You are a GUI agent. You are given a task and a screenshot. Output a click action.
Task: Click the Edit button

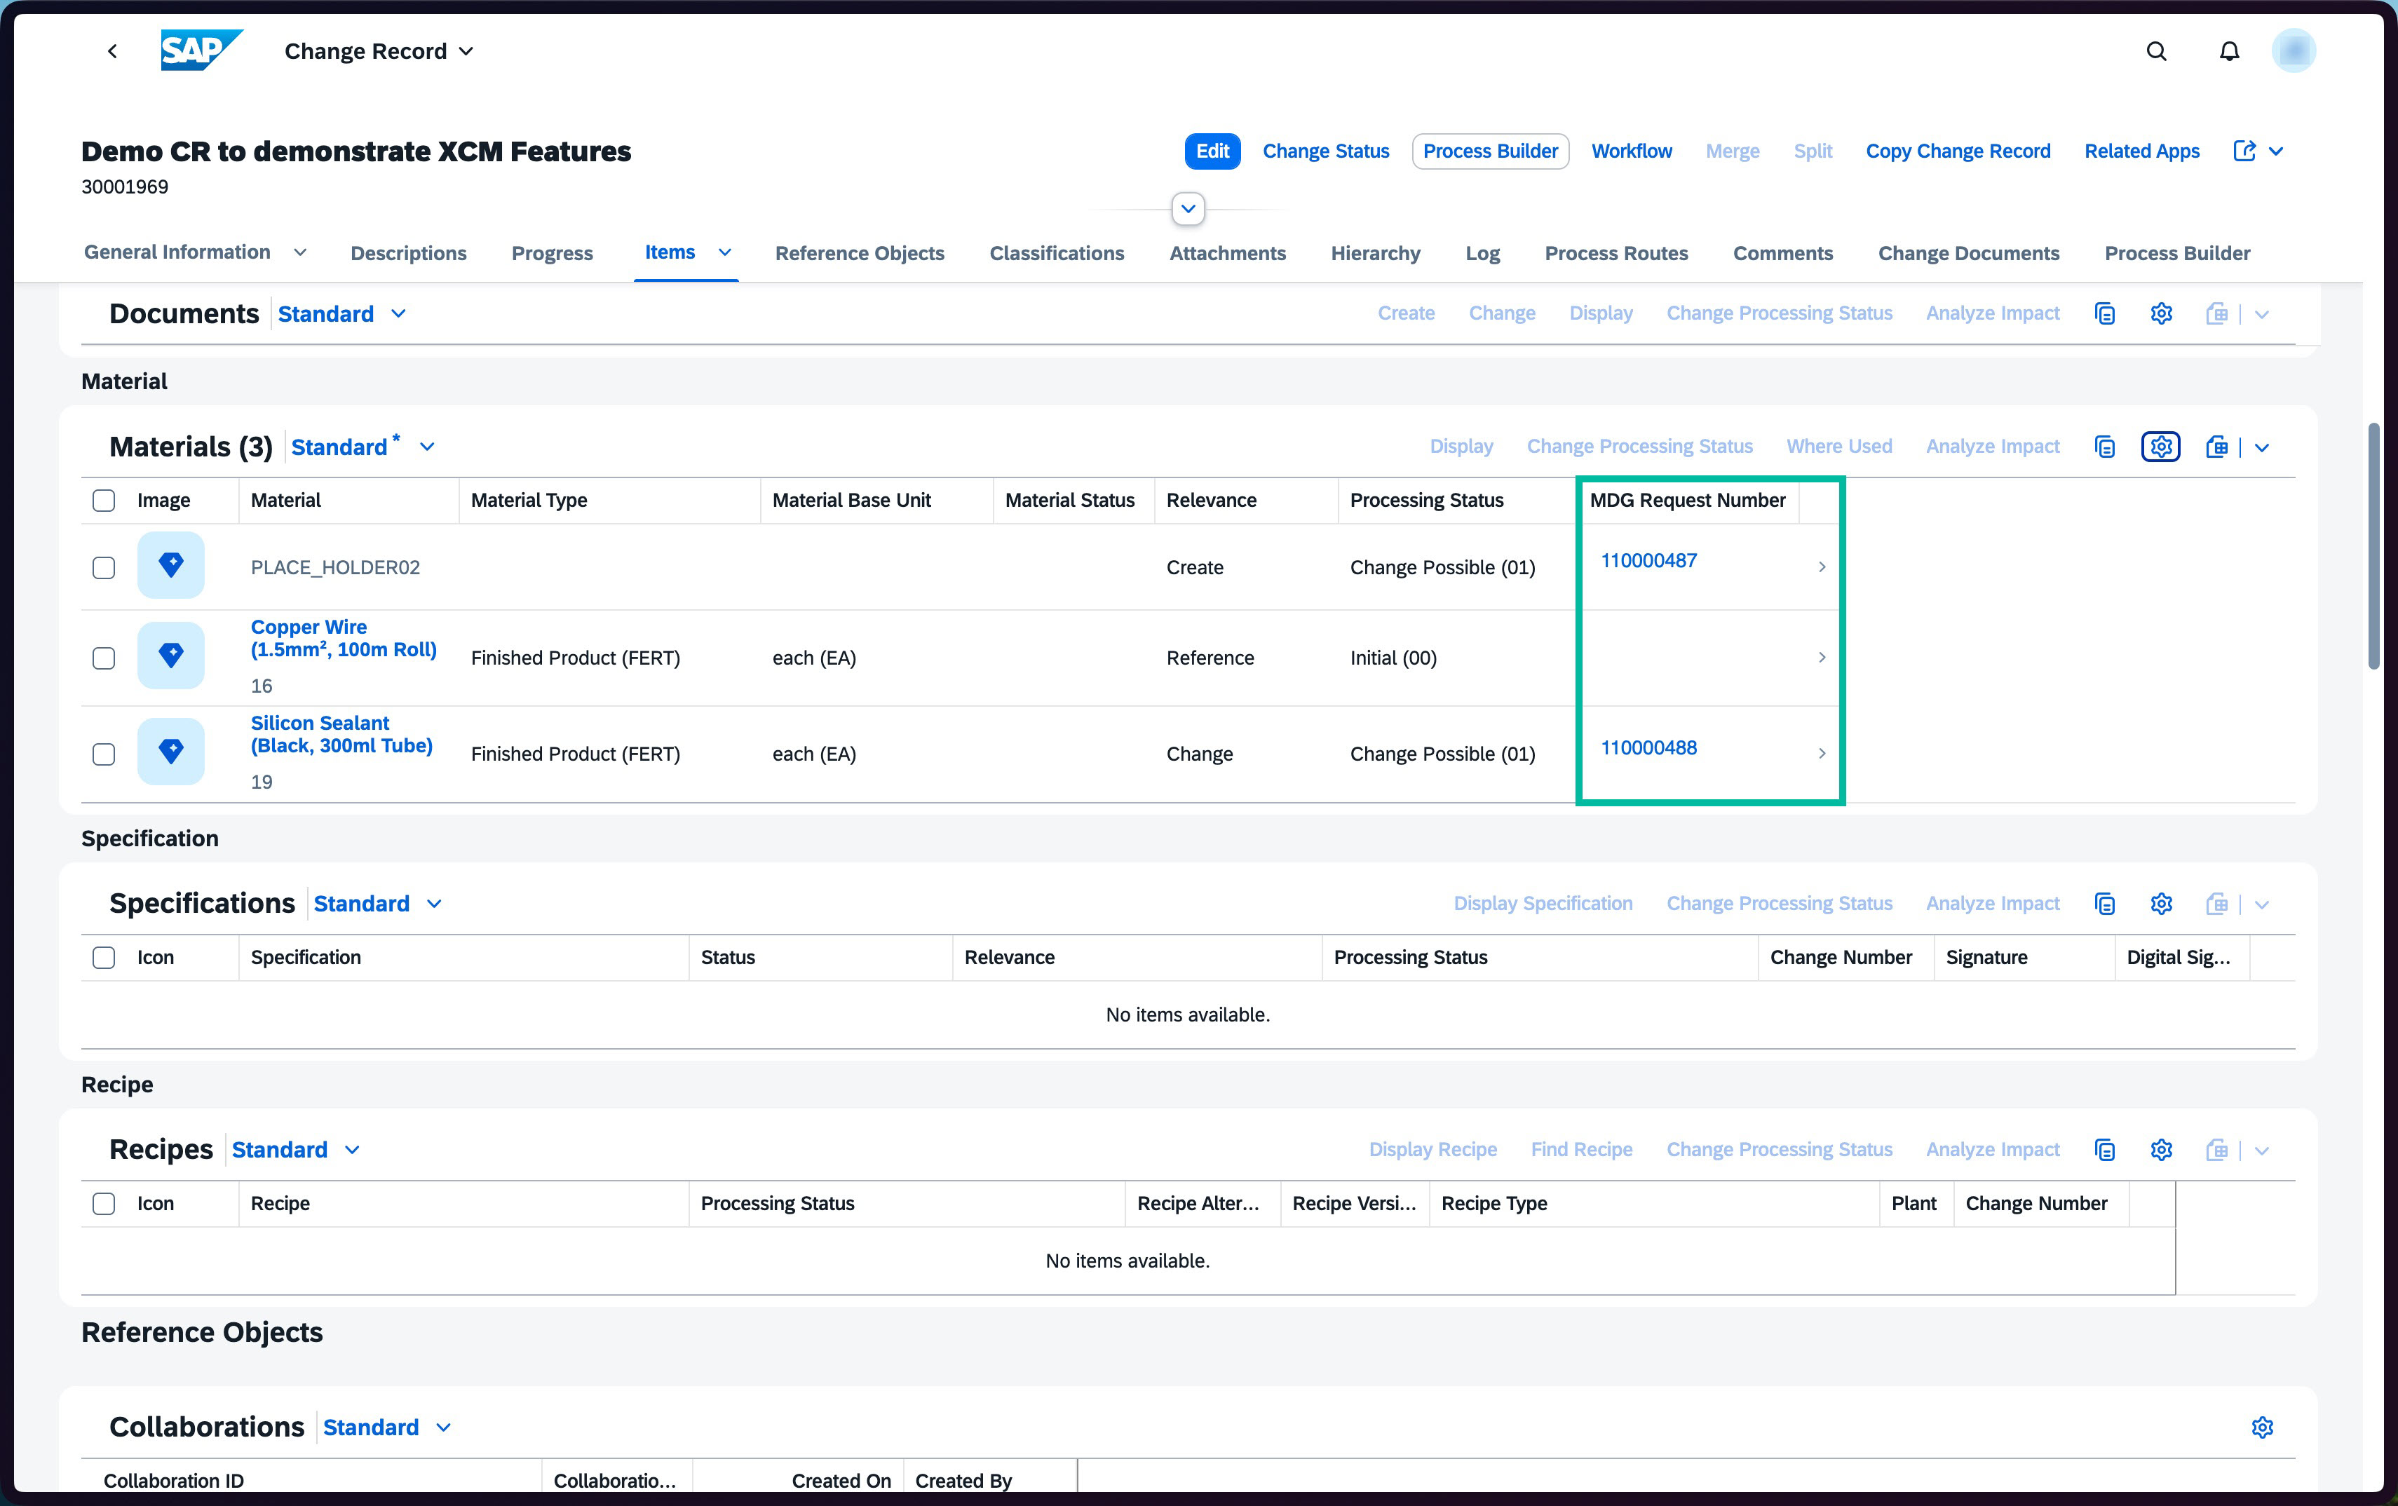coord(1212,151)
